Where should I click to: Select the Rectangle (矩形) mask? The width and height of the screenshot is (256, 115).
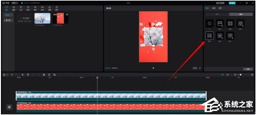(x=210, y=36)
